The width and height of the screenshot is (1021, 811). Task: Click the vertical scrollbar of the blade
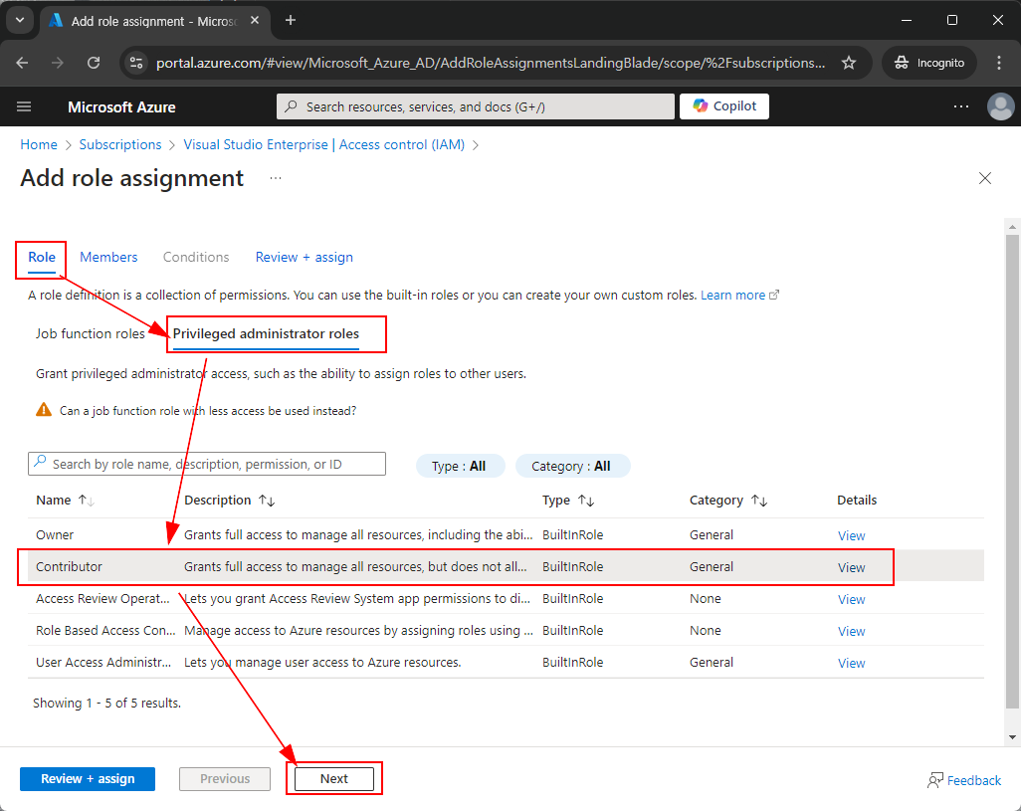click(1012, 472)
